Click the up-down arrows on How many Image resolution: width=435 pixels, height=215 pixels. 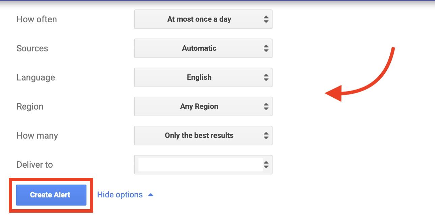coord(266,136)
